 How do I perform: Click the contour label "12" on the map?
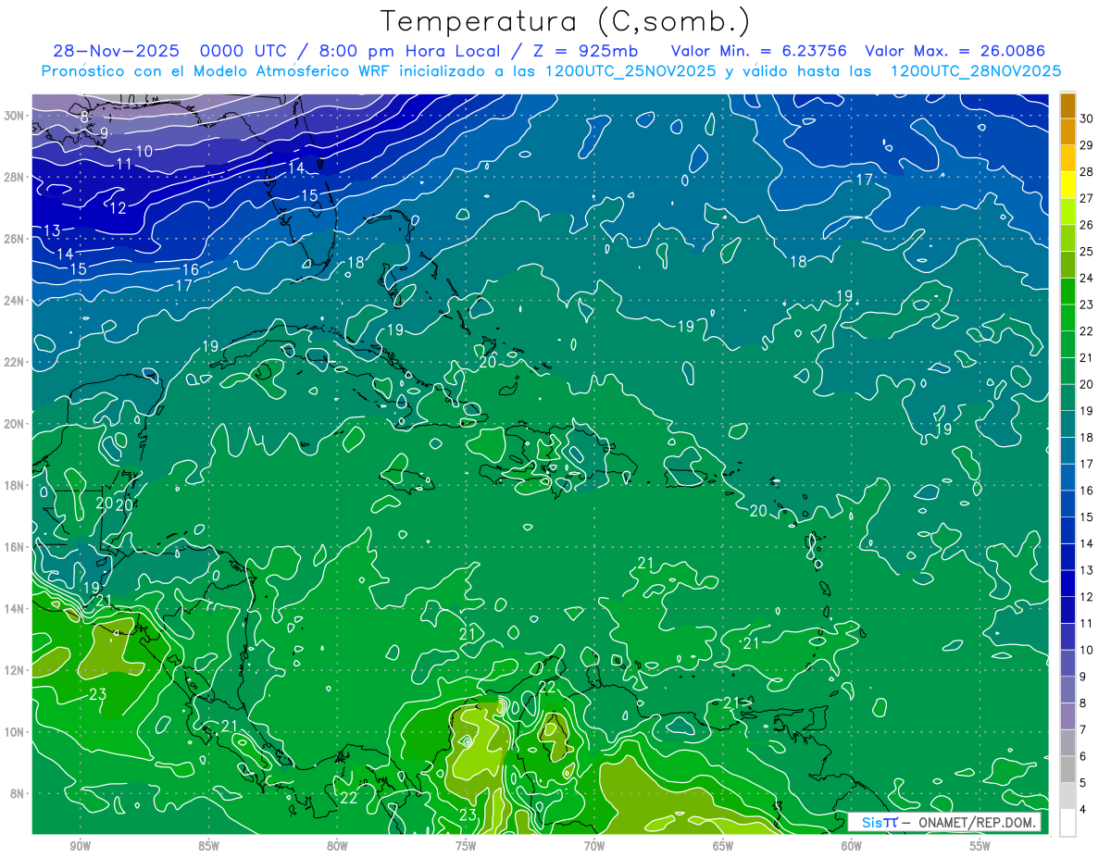point(118,208)
